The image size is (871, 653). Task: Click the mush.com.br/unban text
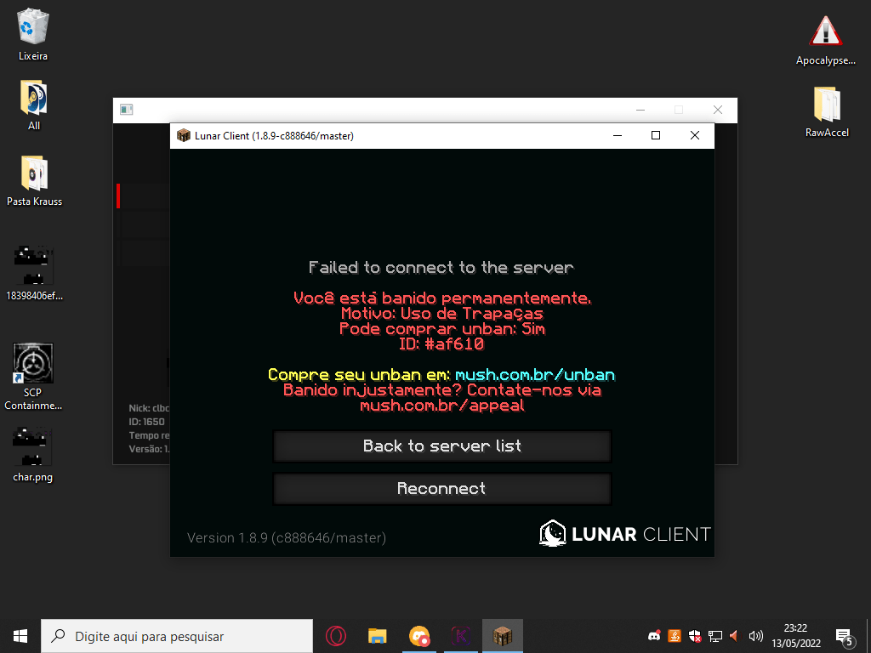tap(535, 375)
